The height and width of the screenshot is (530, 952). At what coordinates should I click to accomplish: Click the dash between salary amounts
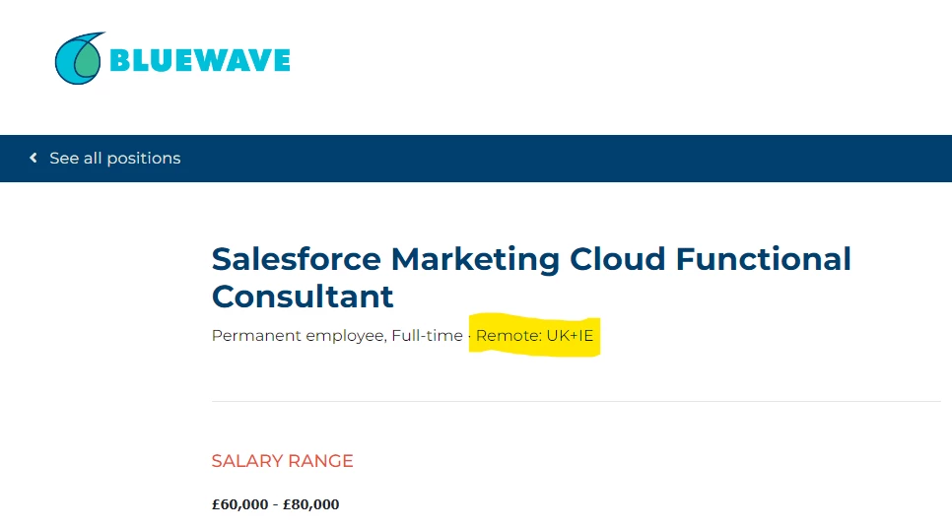pyautogui.click(x=275, y=504)
